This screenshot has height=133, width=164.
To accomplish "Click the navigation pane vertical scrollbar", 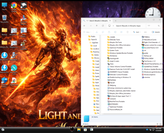I will [100, 68].
